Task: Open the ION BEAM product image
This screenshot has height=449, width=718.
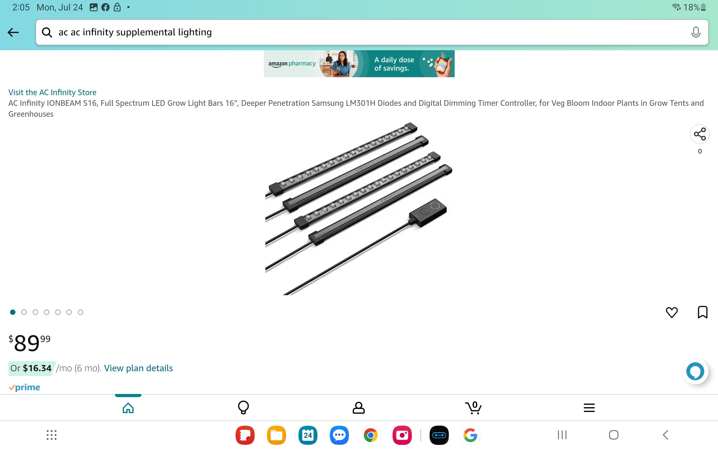Action: click(x=359, y=209)
